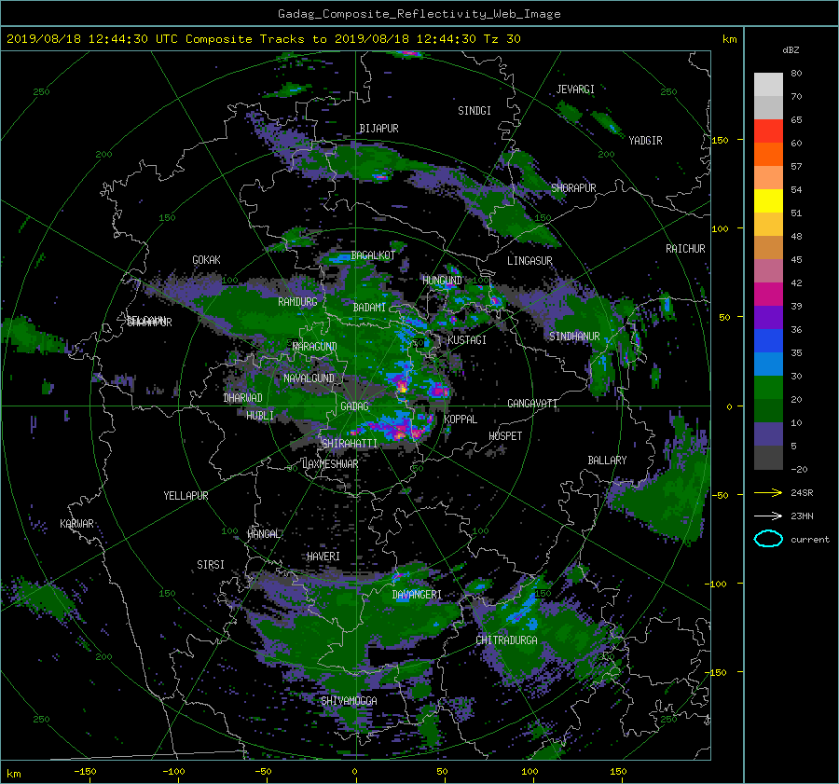Click the SINDGI city label
The width and height of the screenshot is (839, 784).
(x=475, y=111)
